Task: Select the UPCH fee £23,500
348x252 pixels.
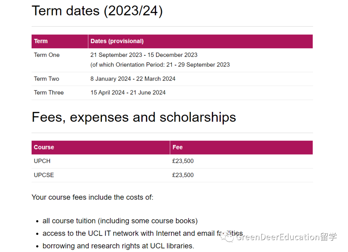Action: pyautogui.click(x=183, y=161)
